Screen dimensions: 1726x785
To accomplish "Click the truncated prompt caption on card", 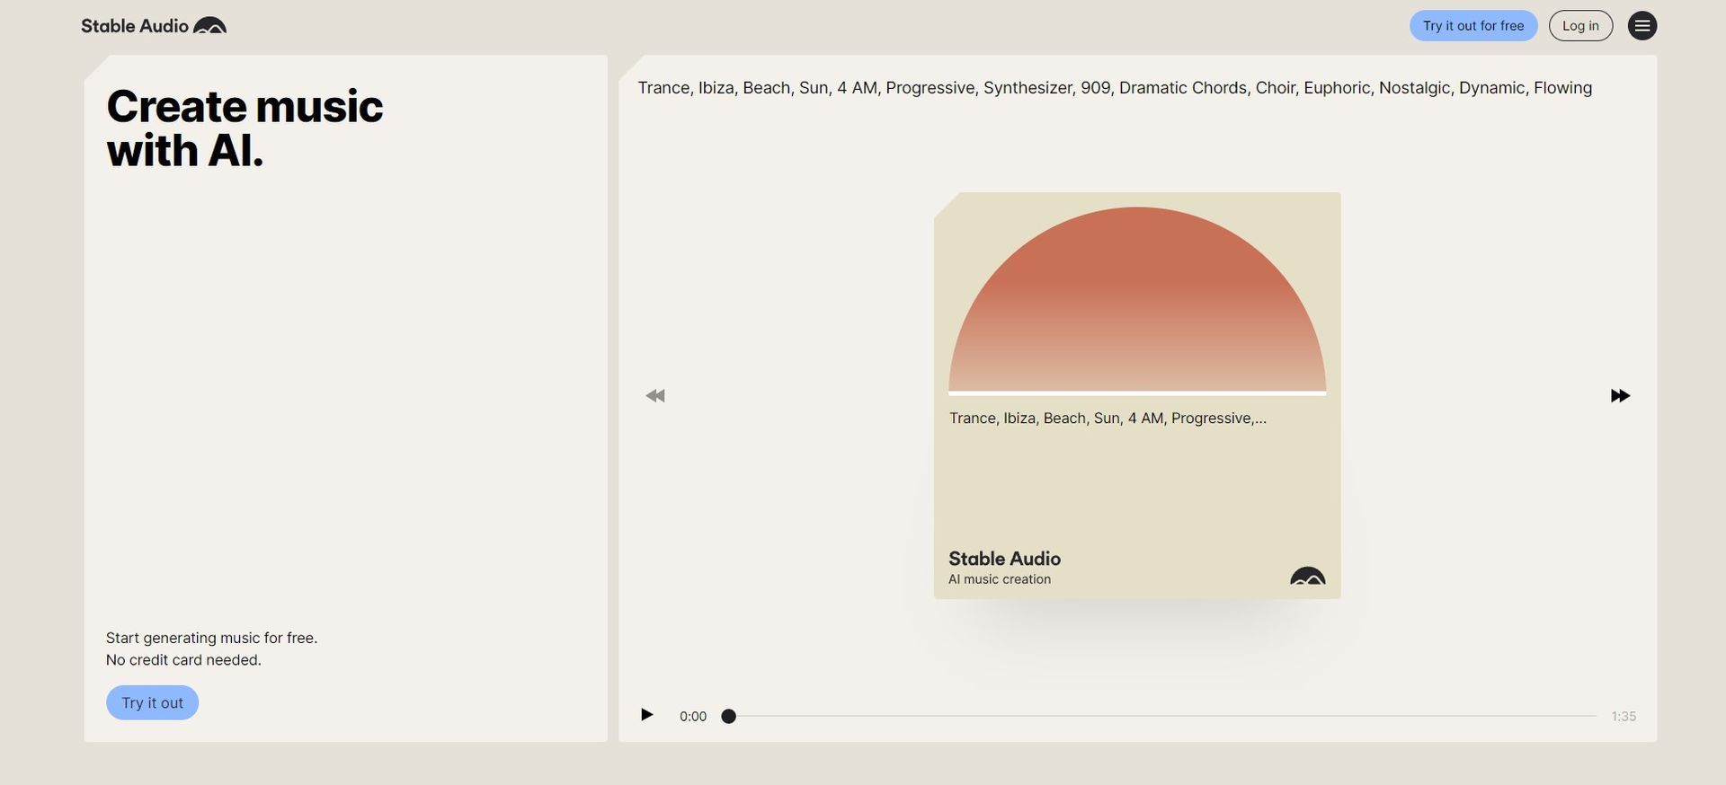I will coord(1108,419).
